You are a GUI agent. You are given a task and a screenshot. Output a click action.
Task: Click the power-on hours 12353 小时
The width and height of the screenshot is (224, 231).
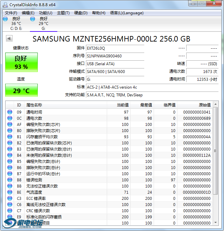(203, 79)
